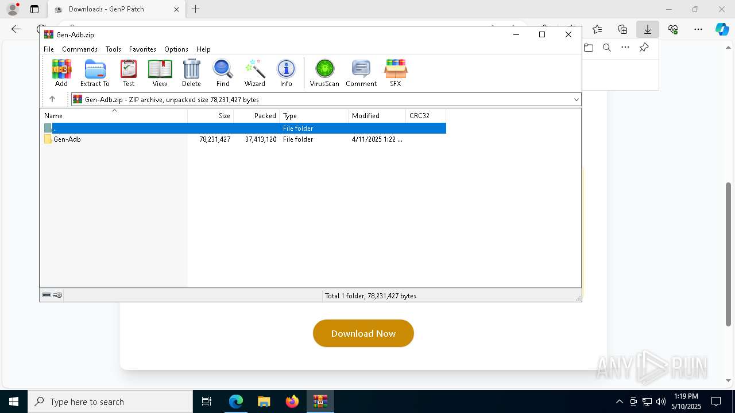This screenshot has width=735, height=413.
Task: Open the Help menu
Action: [203, 49]
